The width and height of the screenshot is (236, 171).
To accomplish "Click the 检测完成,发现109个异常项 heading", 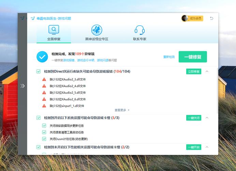I will (73, 54).
